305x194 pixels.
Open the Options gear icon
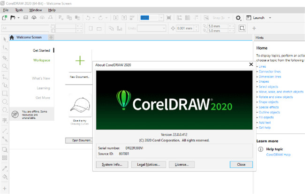[x=238, y=18]
